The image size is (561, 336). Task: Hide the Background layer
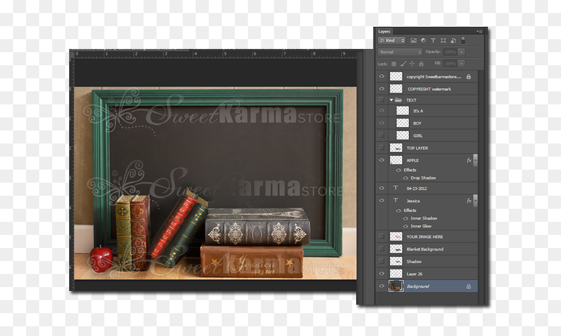click(382, 286)
